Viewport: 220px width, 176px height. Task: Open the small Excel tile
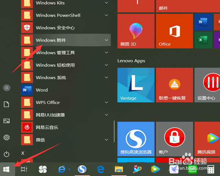[x=203, y=40]
